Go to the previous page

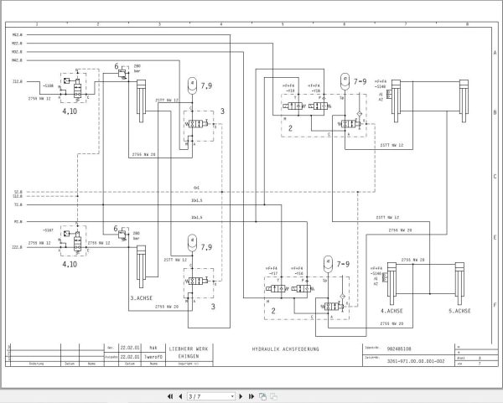click(x=180, y=396)
